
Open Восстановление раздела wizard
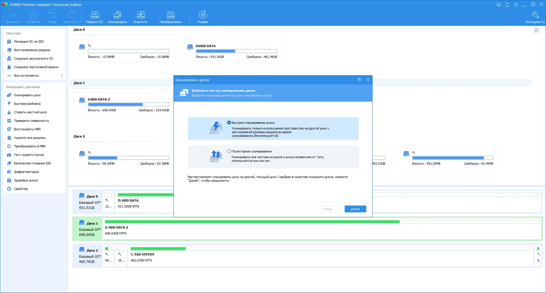[x=32, y=50]
